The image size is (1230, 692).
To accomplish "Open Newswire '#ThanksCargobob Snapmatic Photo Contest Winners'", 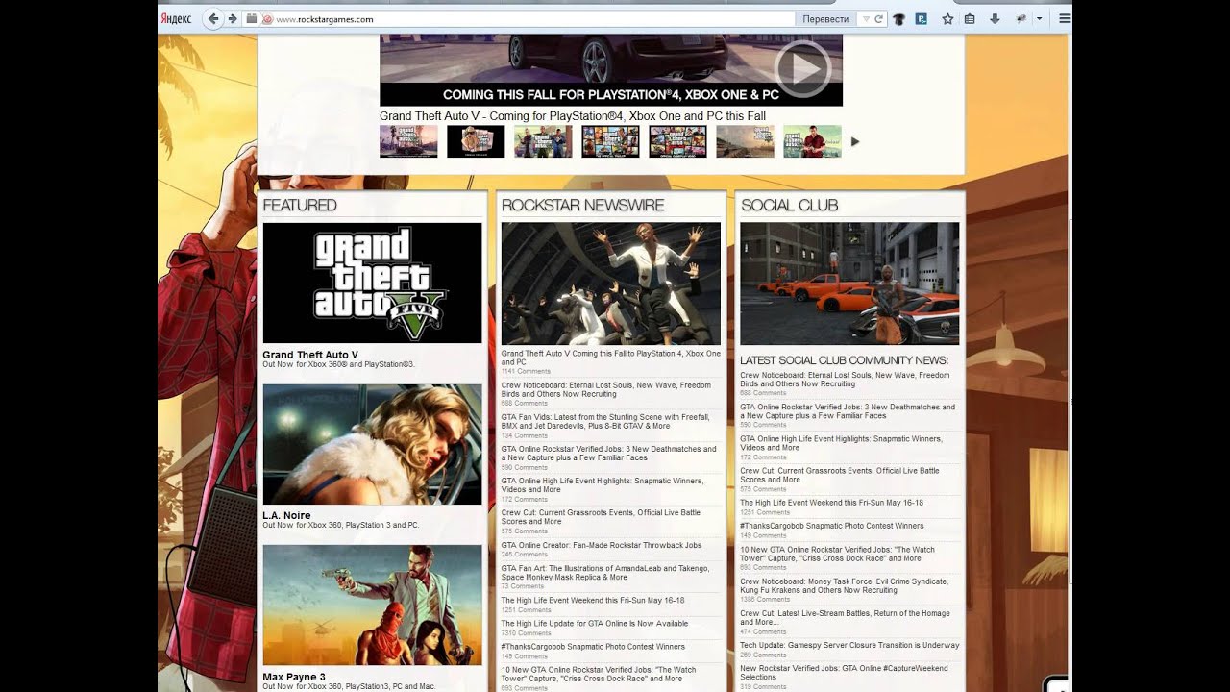I will (593, 646).
